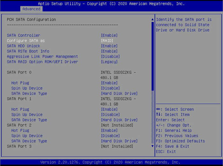Image resolution: width=223 pixels, height=166 pixels.
Task: Select the Advanced tab
Action: point(31,9)
